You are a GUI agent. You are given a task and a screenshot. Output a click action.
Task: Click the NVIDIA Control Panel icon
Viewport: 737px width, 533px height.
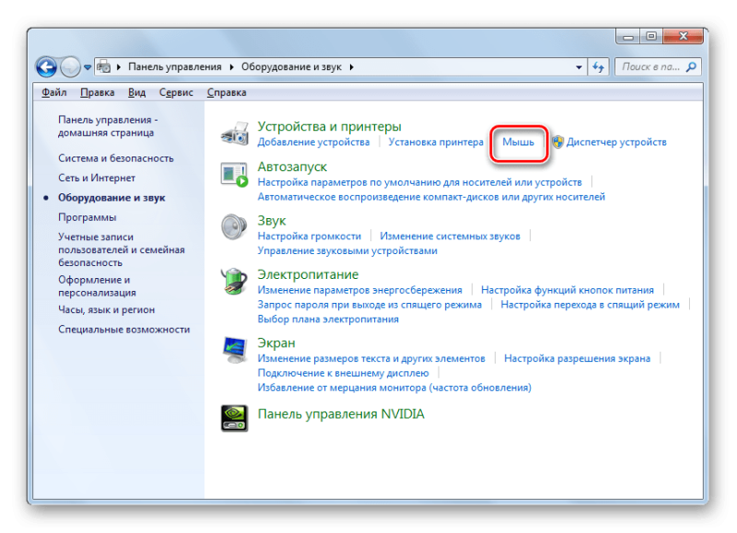(x=234, y=418)
